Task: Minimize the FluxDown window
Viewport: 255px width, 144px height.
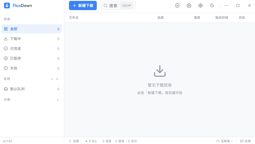Action: coord(226,5)
